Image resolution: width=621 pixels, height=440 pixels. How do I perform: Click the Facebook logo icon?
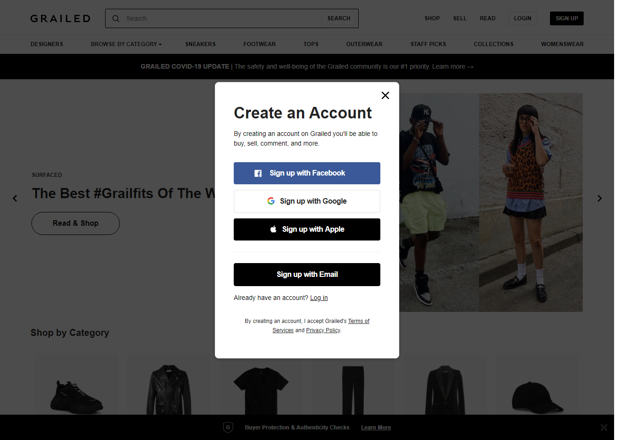pos(258,173)
